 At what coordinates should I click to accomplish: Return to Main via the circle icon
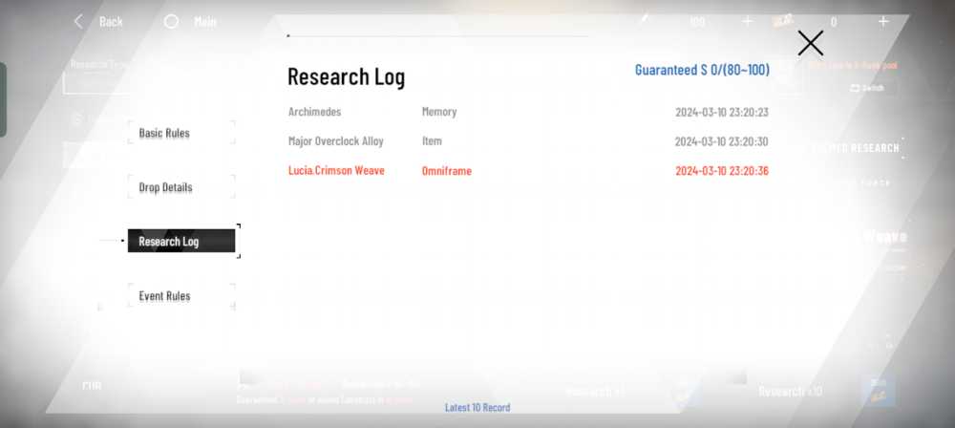[x=171, y=21]
